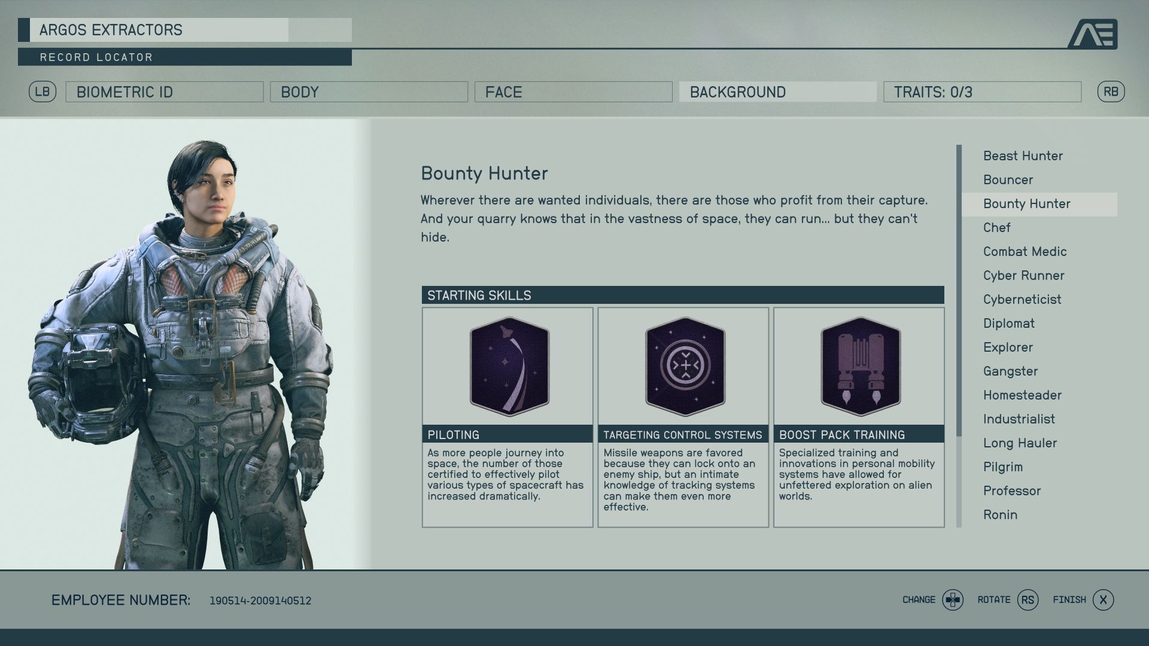The height and width of the screenshot is (646, 1149).
Task: Navigate to previous tab with LB
Action: tap(42, 92)
